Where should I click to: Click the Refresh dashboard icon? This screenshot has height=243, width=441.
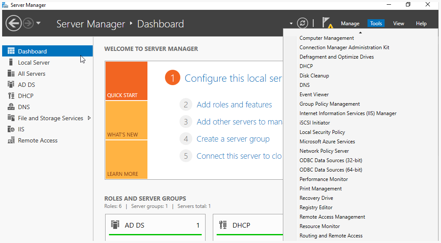point(303,23)
